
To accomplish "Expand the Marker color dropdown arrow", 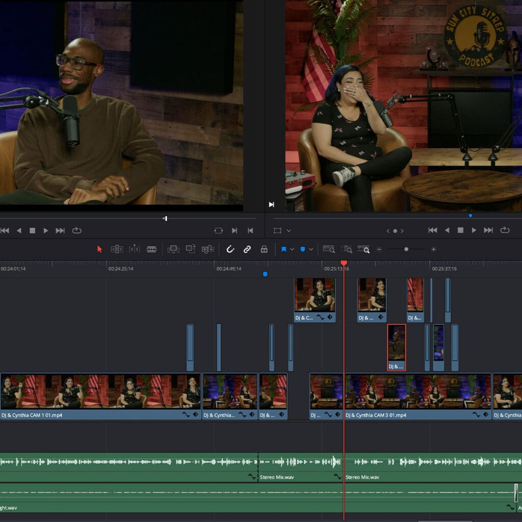I will (310, 249).
